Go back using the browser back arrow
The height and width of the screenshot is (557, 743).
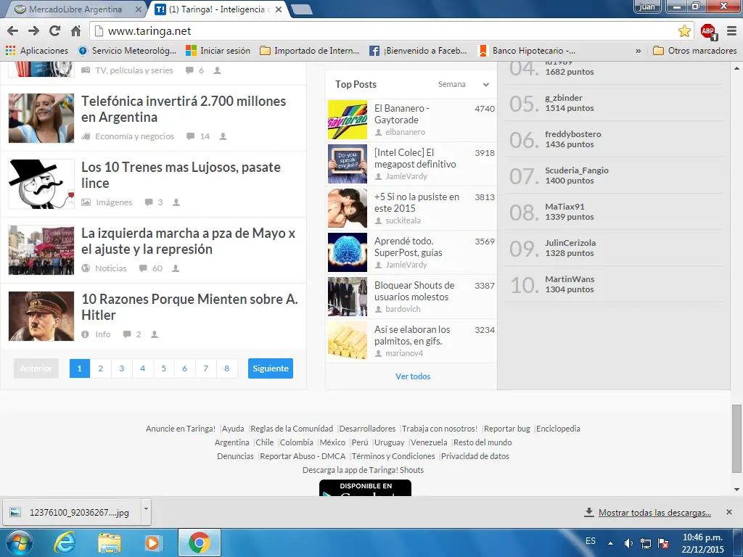tap(13, 31)
